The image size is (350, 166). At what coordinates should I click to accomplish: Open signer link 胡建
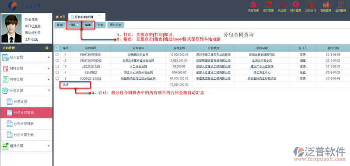click(x=303, y=60)
